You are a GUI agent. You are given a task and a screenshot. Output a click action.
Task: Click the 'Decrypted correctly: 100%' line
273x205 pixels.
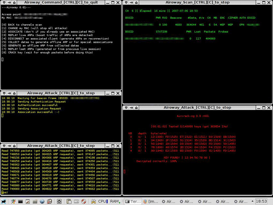(157, 161)
